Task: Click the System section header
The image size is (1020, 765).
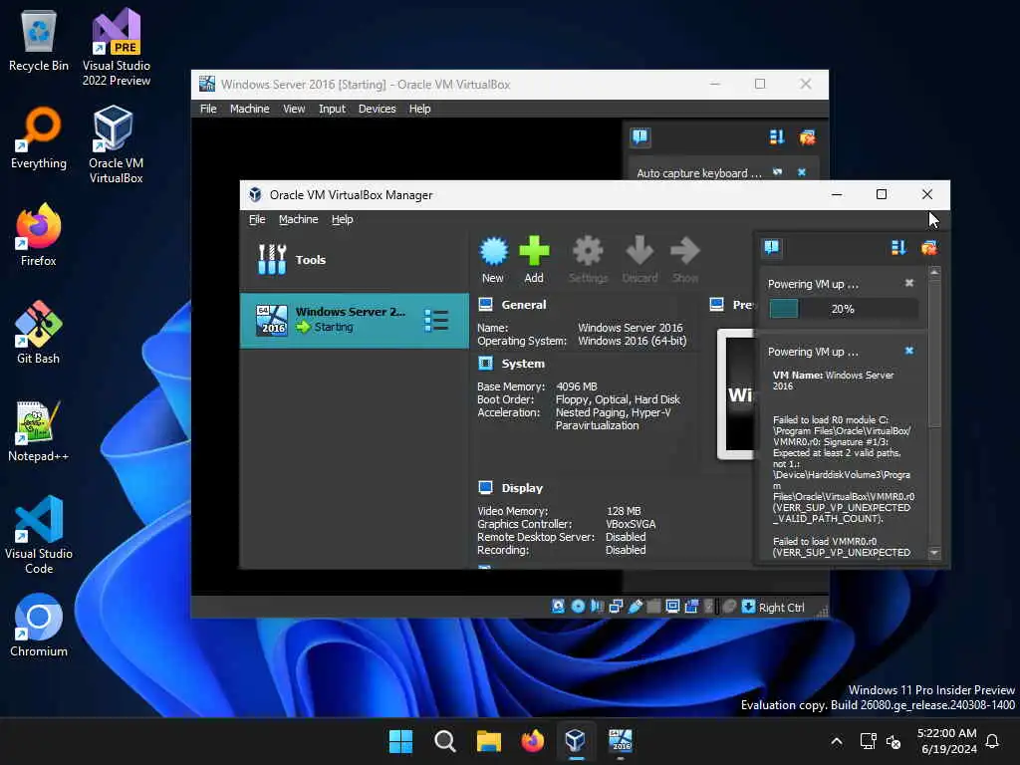Action: coord(522,363)
